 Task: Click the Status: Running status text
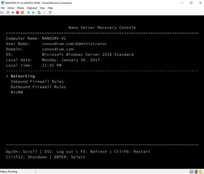[9, 171]
